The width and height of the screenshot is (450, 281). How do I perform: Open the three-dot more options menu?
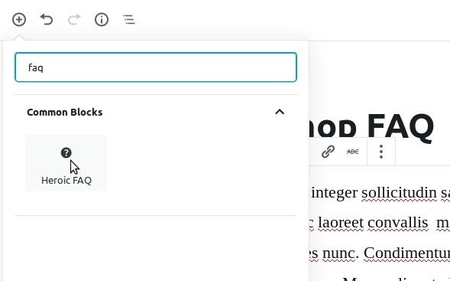point(381,152)
